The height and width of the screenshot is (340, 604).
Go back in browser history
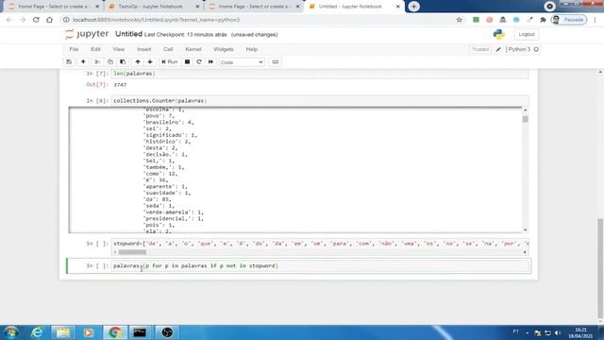point(9,20)
